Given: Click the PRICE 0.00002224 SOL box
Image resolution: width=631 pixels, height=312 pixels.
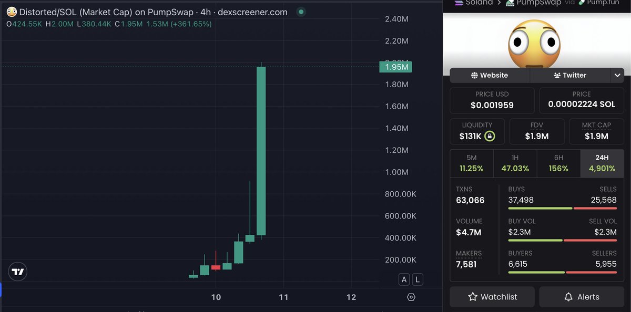Looking at the screenshot, I should tap(582, 100).
